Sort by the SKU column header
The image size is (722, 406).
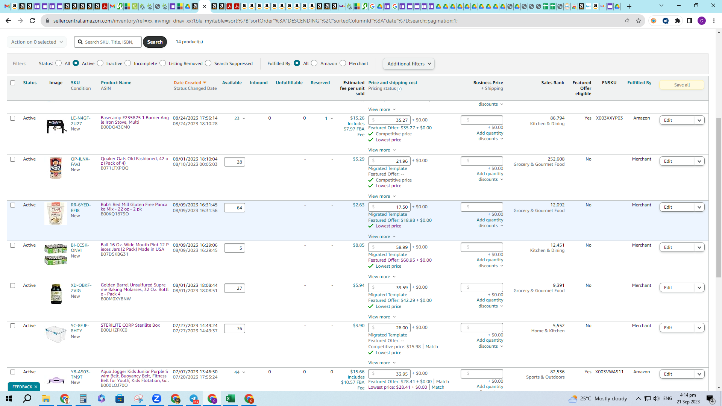click(x=75, y=83)
